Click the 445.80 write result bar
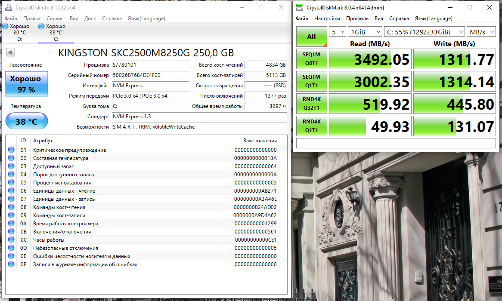The image size is (502, 301). 455,104
